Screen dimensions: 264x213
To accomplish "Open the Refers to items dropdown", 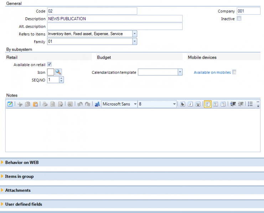I will [135, 34].
